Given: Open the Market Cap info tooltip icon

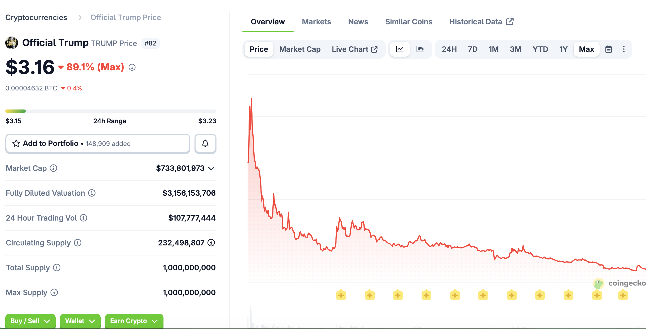Looking at the screenshot, I should (x=53, y=168).
